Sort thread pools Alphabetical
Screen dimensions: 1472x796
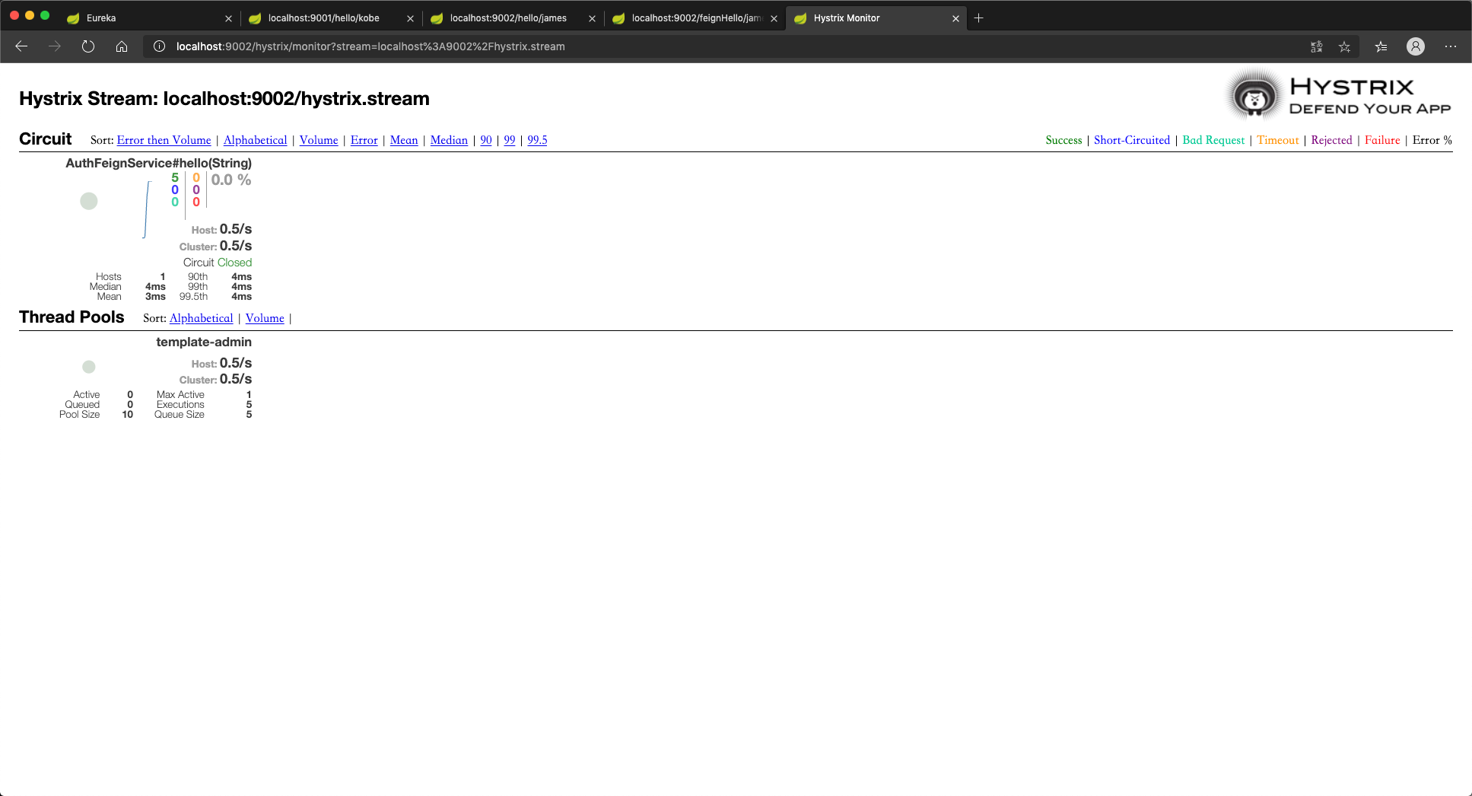pyautogui.click(x=201, y=318)
